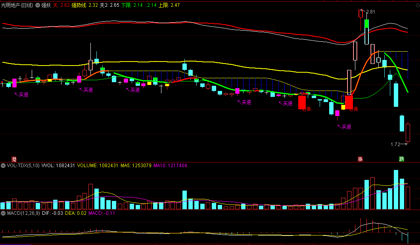The height and width of the screenshot is (245, 420).
Task: Click the MA10: 1217404 value
Action: (170, 166)
